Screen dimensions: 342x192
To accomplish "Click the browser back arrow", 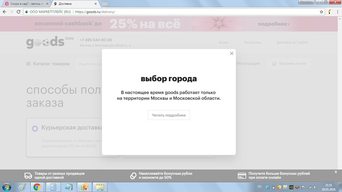I will (4, 12).
